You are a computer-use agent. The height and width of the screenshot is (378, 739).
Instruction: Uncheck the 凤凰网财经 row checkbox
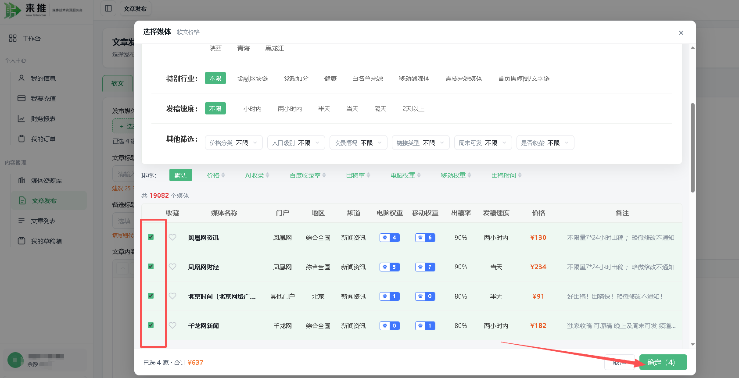coord(151,267)
